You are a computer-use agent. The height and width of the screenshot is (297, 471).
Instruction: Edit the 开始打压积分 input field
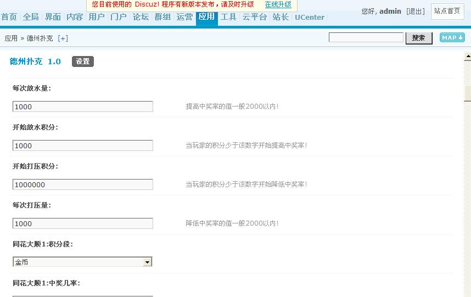coord(82,184)
